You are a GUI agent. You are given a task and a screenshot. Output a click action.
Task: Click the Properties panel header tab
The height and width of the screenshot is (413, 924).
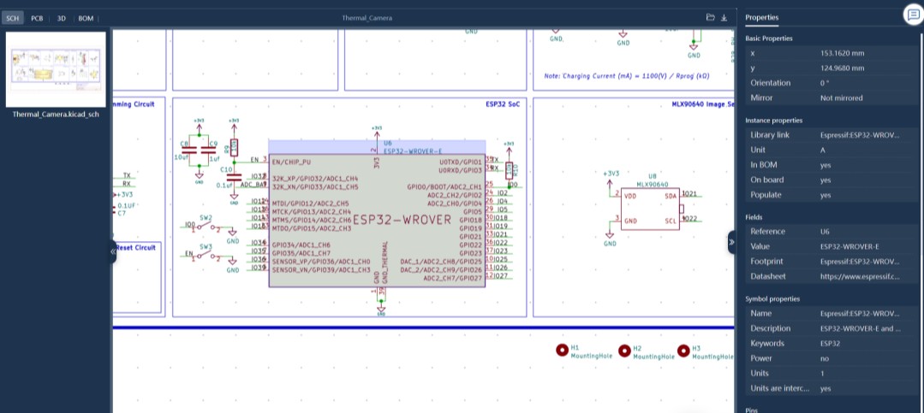tap(762, 17)
